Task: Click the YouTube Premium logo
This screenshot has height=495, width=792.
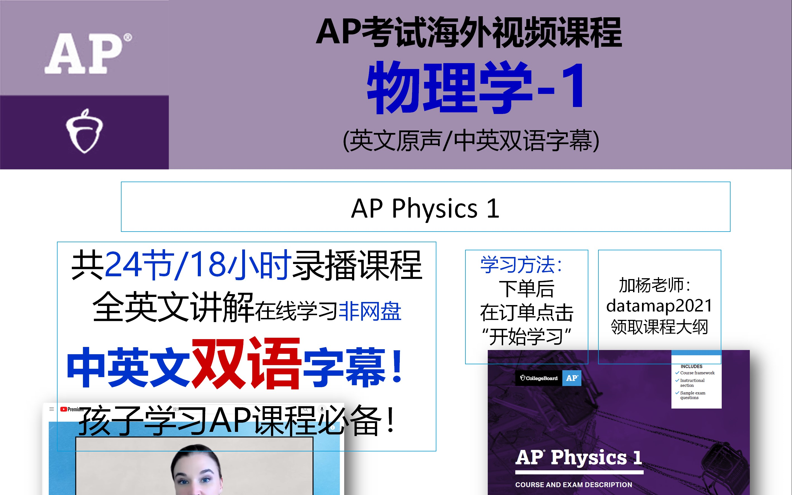Action: tap(71, 409)
